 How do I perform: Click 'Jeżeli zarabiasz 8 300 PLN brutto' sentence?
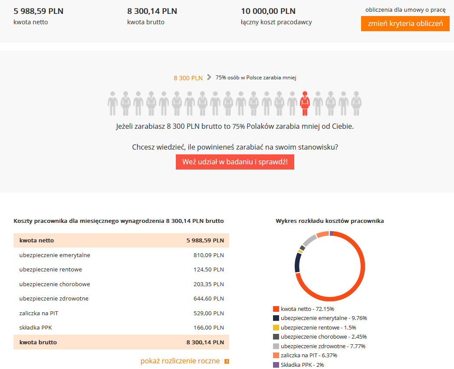click(x=235, y=126)
